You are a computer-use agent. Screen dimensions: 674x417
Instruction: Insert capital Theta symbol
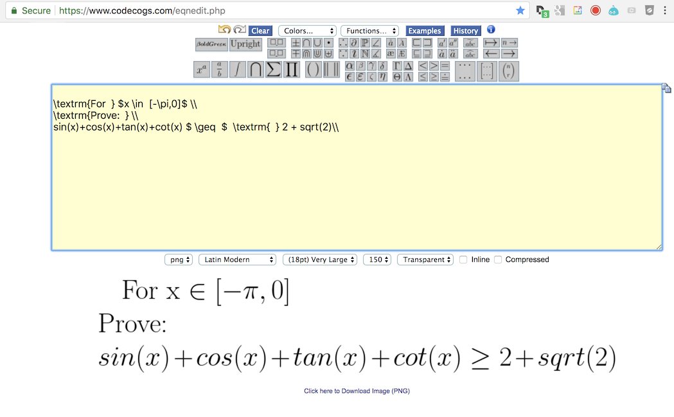point(397,76)
